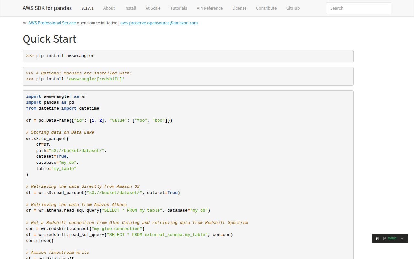
Task: Click the stable version label
Action: tap(392, 238)
